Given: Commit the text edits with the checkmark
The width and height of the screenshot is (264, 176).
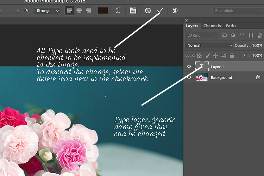Looking at the screenshot, I should (x=160, y=11).
